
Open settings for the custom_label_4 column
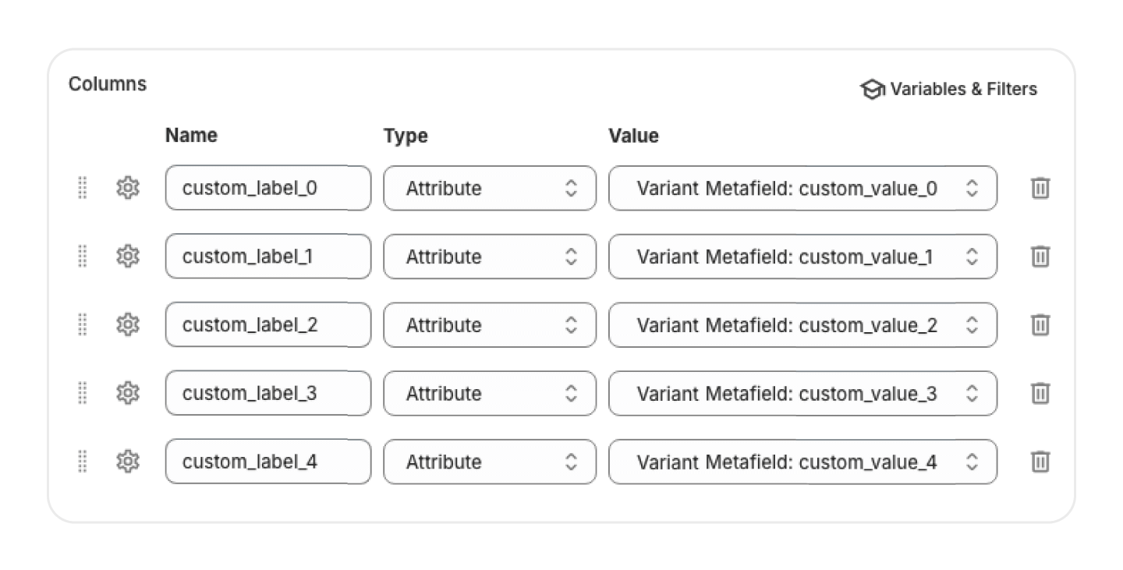pos(127,462)
